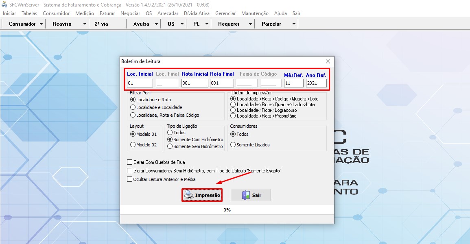Viewport: 470px width, 244px height.
Task: Click the Requerer toolbar button
Action: (x=229, y=24)
